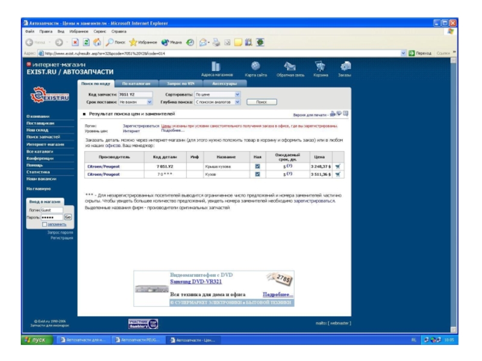The height and width of the screenshot is (361, 482).
Task: Open the Статистика sidebar link
Action: (x=38, y=172)
